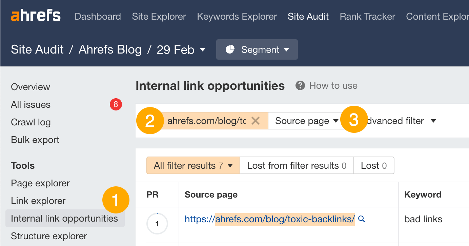Click the ahrefs logo
Screen dimensions: 469x246
(36, 15)
